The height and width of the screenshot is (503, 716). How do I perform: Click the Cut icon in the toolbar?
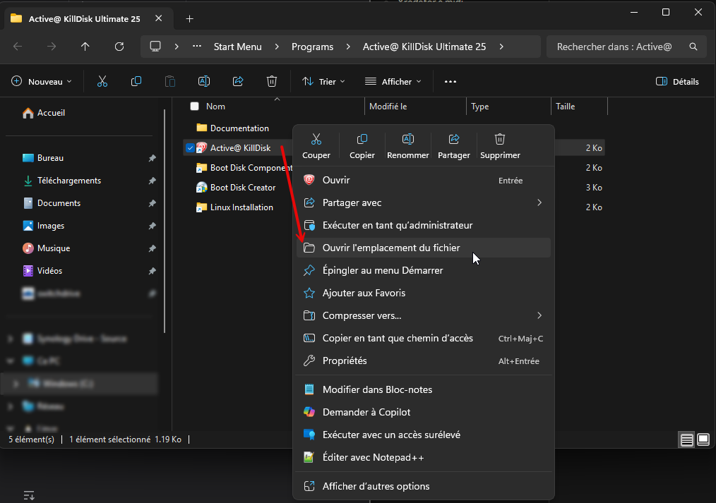coord(102,82)
